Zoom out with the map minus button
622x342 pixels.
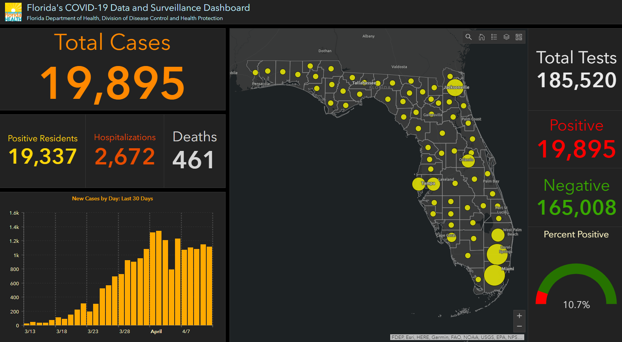pyautogui.click(x=519, y=327)
